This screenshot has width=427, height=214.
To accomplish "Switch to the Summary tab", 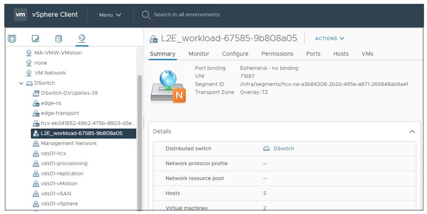I will click(162, 54).
